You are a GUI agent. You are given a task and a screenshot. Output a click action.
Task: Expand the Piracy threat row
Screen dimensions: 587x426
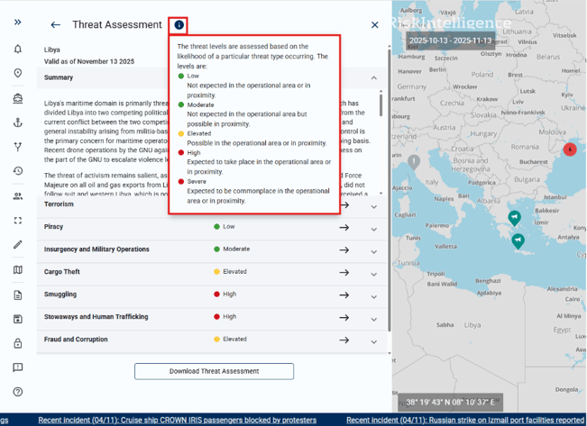[374, 228]
